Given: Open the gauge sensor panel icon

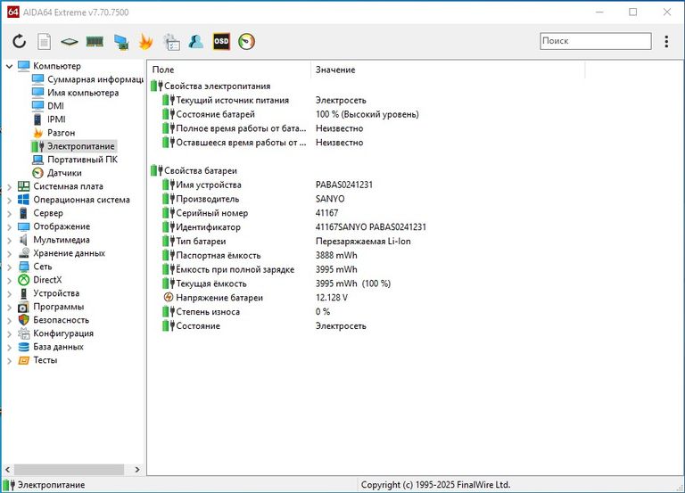Looking at the screenshot, I should click(x=246, y=42).
